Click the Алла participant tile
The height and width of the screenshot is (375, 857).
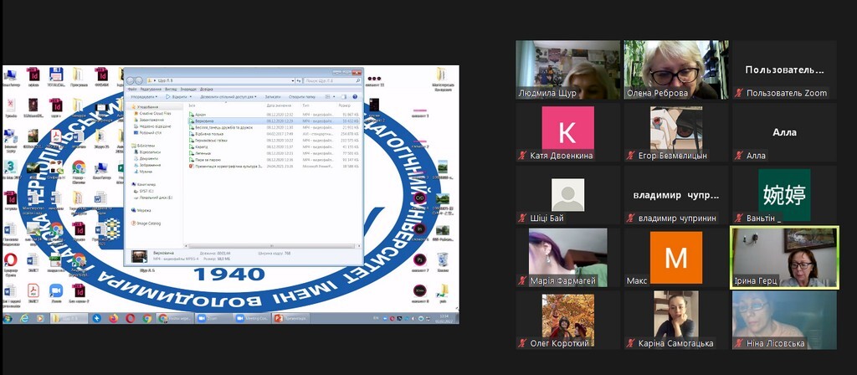tap(784, 133)
